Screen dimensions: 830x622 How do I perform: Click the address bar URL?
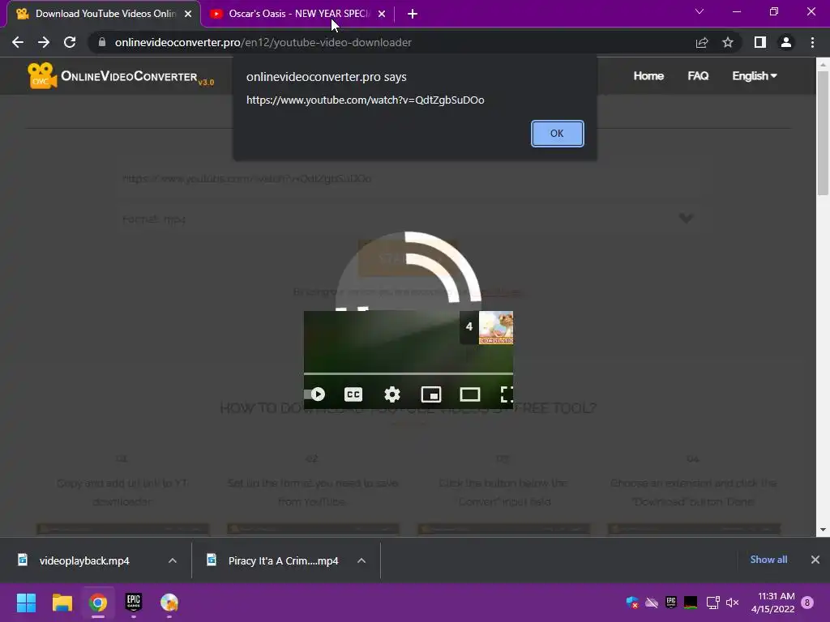pyautogui.click(x=263, y=42)
